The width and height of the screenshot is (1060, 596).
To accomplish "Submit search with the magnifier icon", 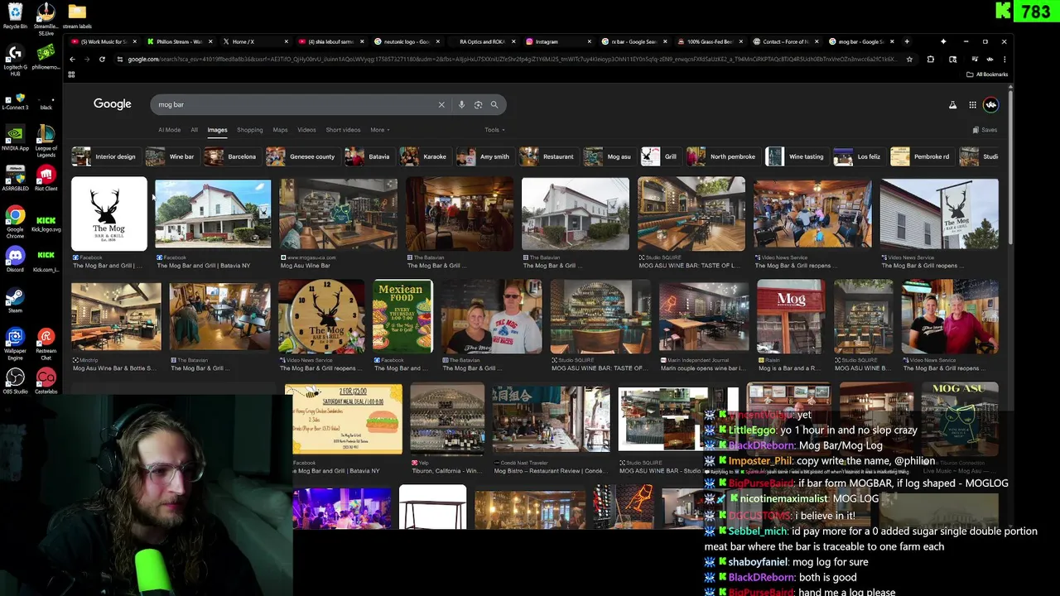I will pyautogui.click(x=494, y=105).
